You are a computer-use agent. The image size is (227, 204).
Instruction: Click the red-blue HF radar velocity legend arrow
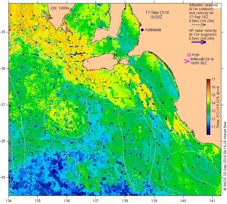pos(199,42)
